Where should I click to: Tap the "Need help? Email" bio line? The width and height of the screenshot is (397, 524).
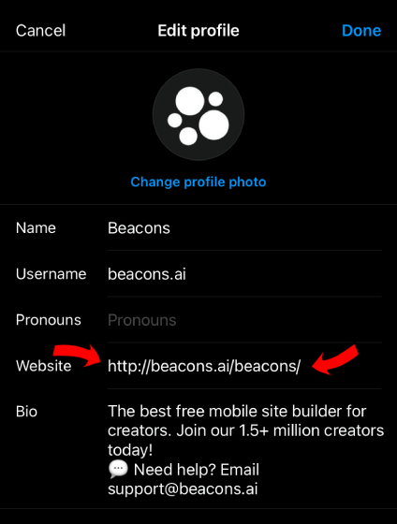click(x=197, y=470)
